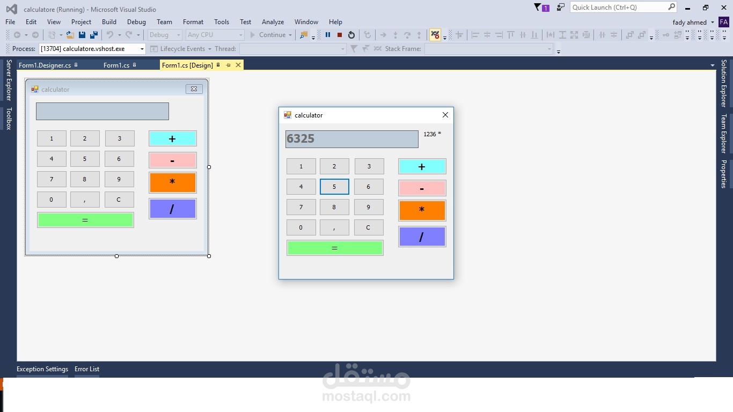Screen dimensions: 733x412
Task: Toggle the thread filter funnel icon
Action: coord(354,49)
